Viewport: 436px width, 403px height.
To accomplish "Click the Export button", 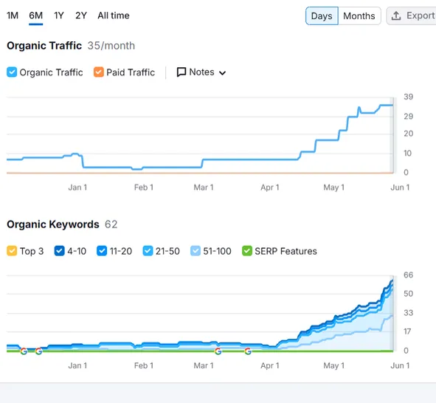I will pos(412,15).
